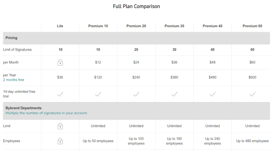Click the Full Plan Comparison heading
Image resolution: width=272 pixels, height=151 pixels.
coord(136,6)
